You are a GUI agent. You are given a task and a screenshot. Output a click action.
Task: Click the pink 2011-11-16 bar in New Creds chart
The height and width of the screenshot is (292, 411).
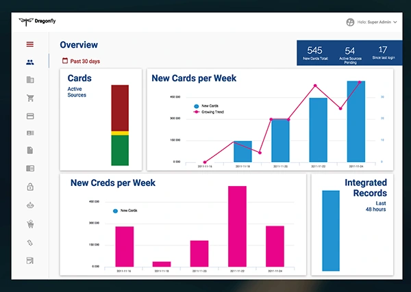tap(125, 246)
